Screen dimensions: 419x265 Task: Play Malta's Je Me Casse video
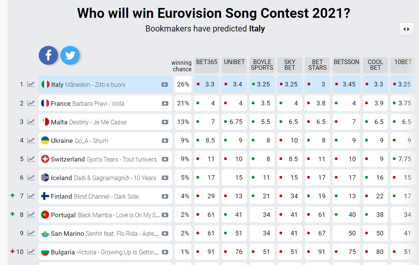pyautogui.click(x=165, y=122)
